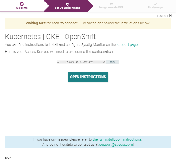The image size is (176, 165).
Task: Open the full installation instructions link
Action: pyautogui.click(x=117, y=139)
